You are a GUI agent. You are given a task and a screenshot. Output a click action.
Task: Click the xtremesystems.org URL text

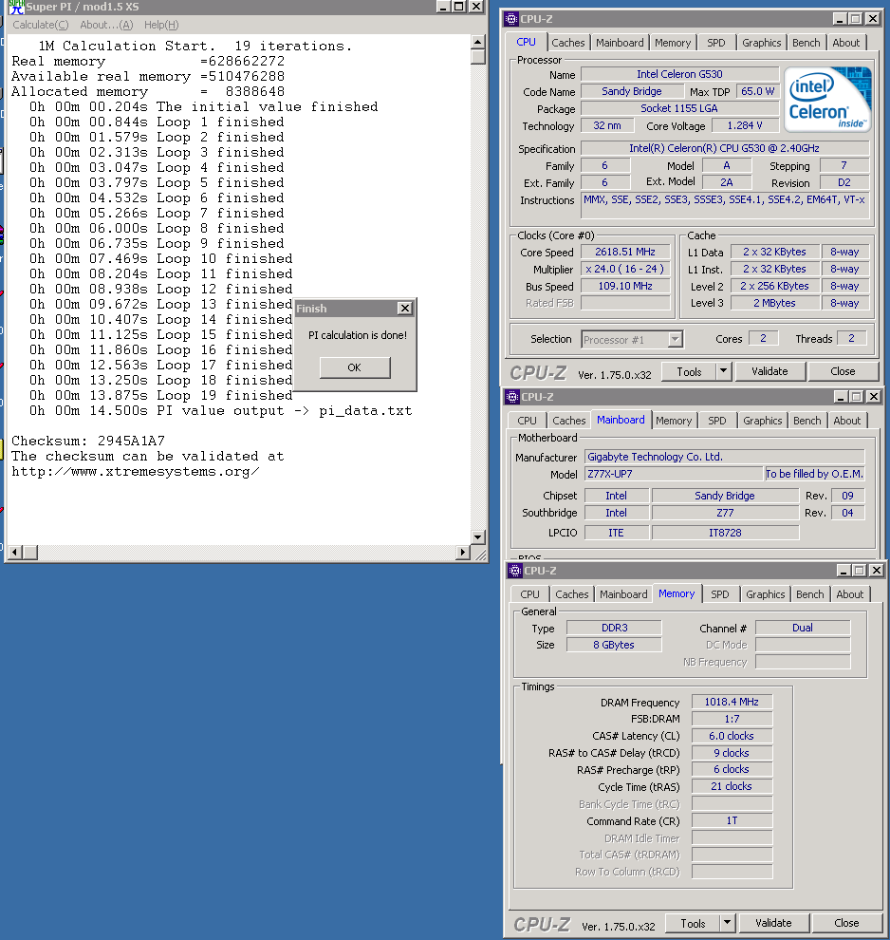pos(136,472)
